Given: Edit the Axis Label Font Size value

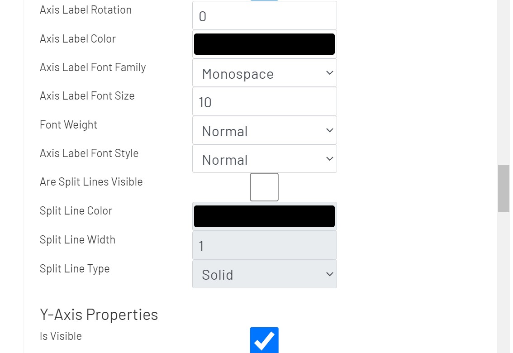Looking at the screenshot, I should click(x=264, y=101).
